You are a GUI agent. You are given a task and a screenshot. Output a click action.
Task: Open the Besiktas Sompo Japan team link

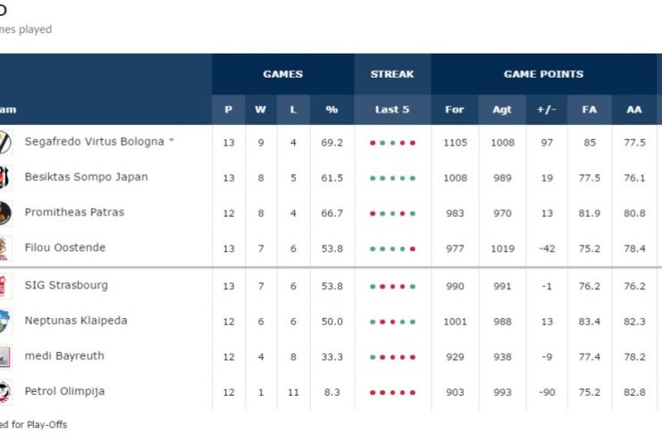pos(86,177)
